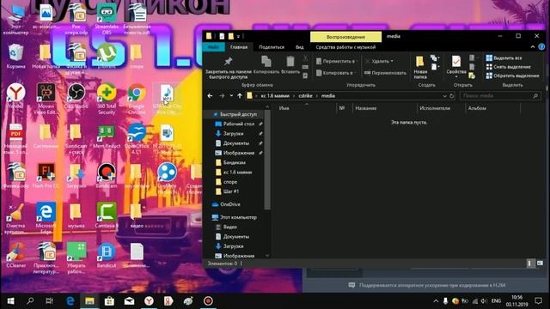The image size is (550, 309).
Task: Open Средства работы с музыкой tab
Action: pos(345,47)
